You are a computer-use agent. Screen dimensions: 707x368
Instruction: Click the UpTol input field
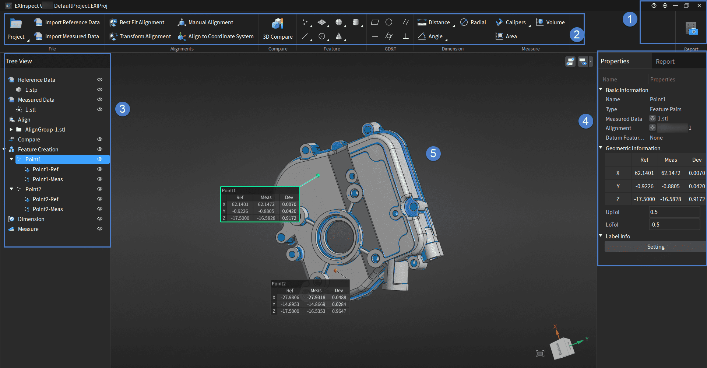point(674,212)
